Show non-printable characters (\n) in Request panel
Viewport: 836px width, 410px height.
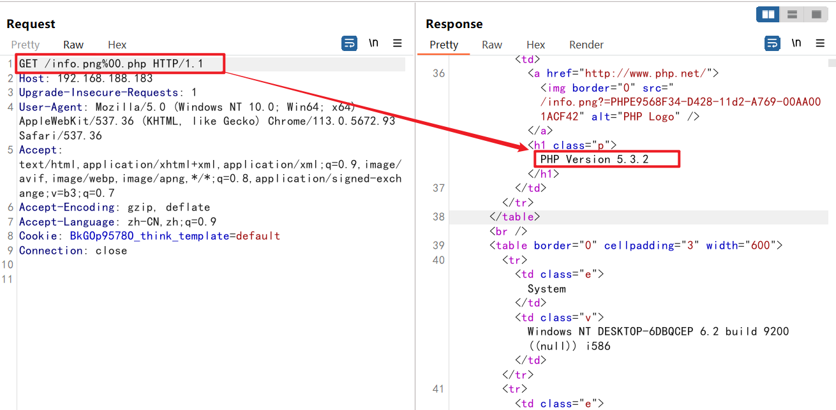coord(374,43)
